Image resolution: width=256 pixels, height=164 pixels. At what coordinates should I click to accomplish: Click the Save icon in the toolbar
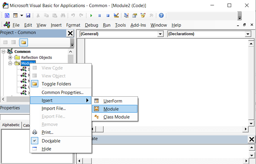click(x=28, y=15)
